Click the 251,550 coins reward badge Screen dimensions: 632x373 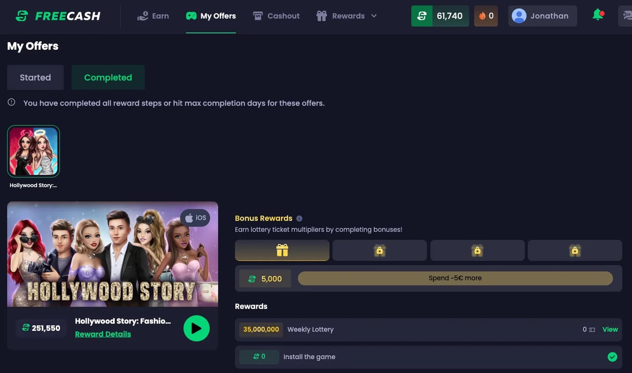tap(41, 328)
